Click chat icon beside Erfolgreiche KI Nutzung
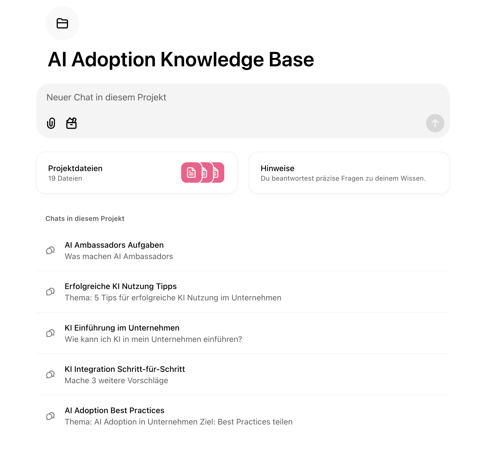Viewport: 495px width, 449px height. 50,292
